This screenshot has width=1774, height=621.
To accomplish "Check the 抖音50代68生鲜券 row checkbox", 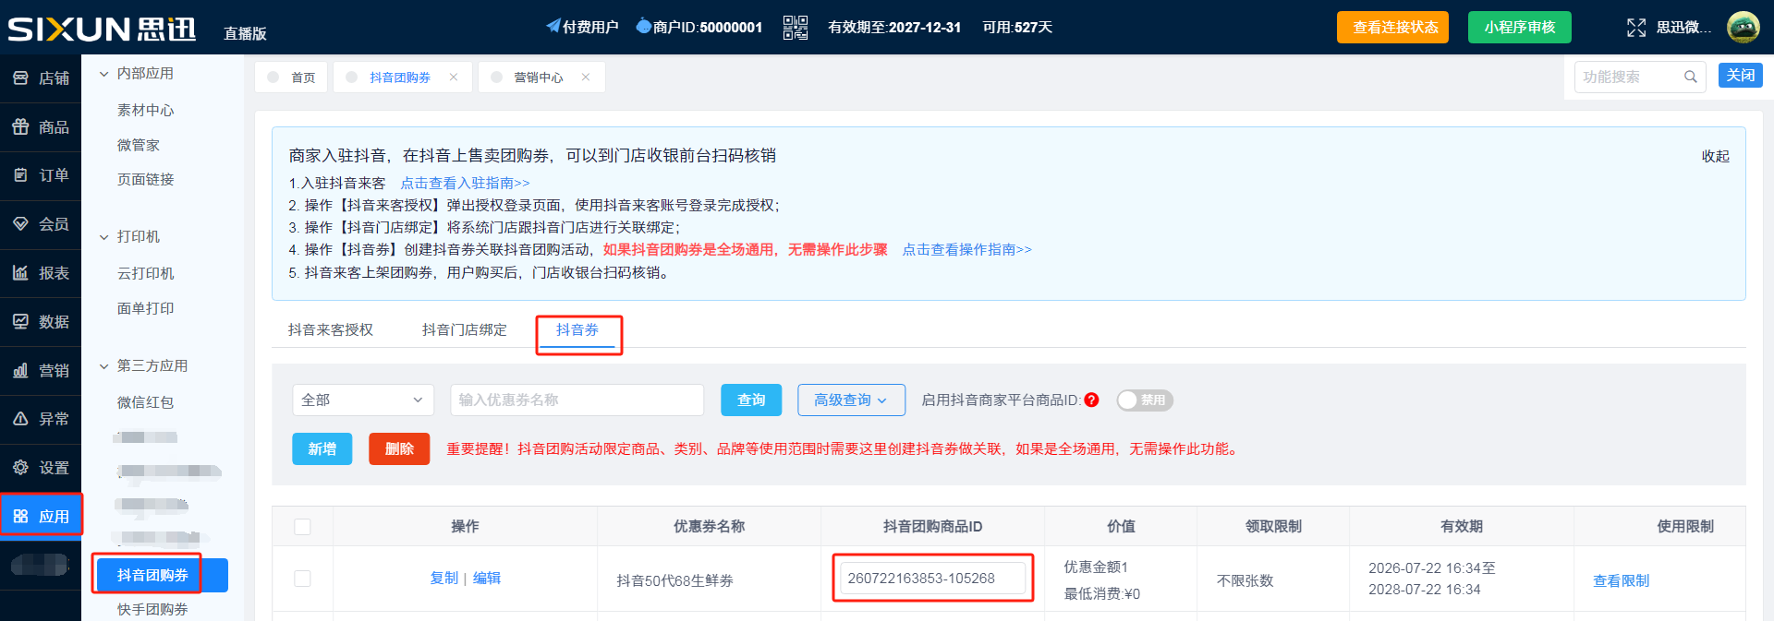I will pyautogui.click(x=302, y=579).
